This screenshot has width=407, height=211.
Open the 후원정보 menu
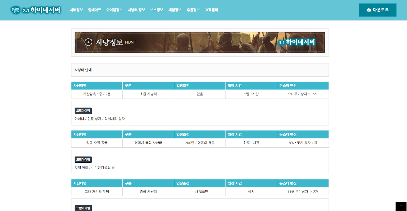click(193, 10)
